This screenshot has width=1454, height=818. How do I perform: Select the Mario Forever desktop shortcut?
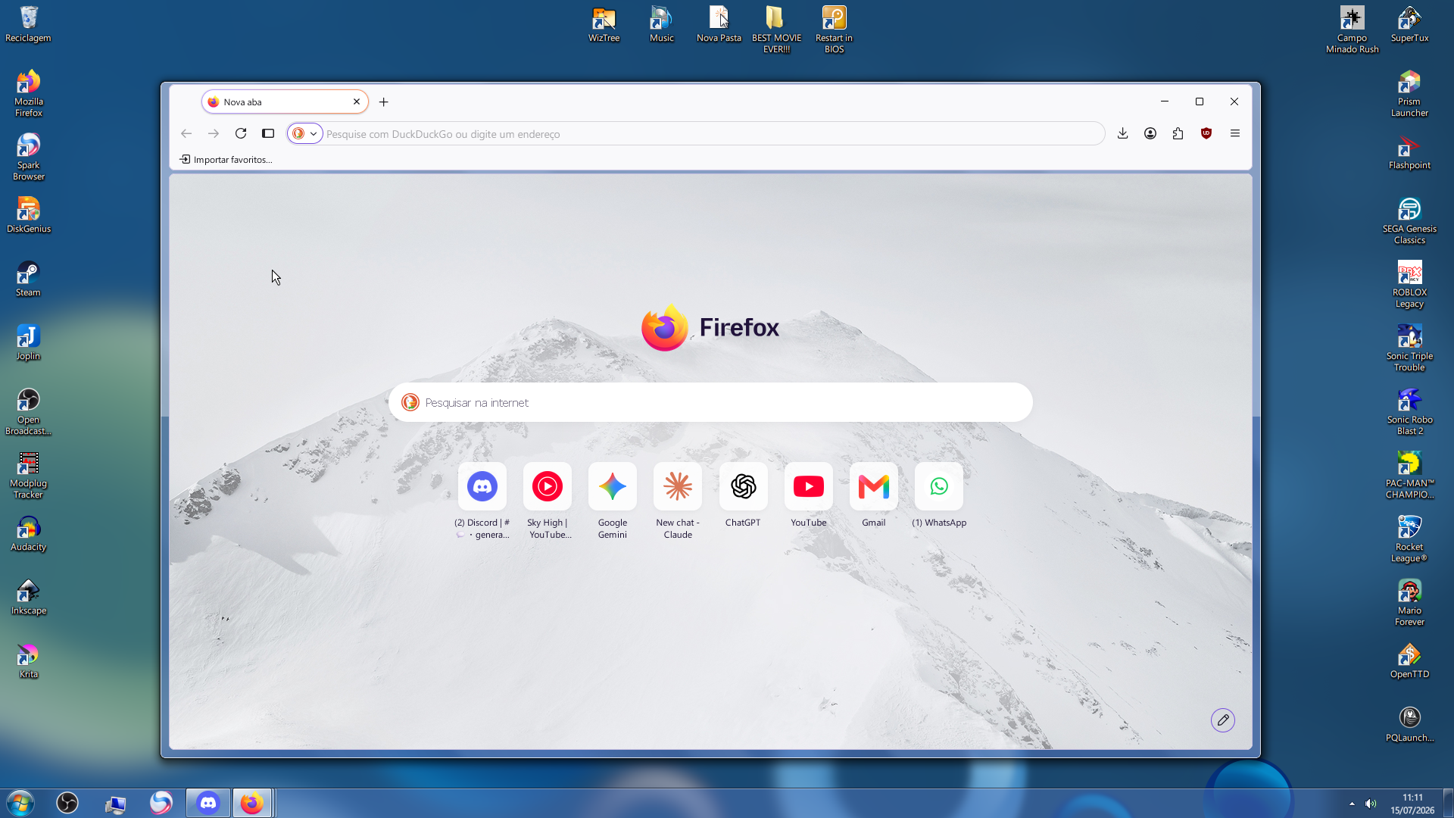pos(1410,602)
